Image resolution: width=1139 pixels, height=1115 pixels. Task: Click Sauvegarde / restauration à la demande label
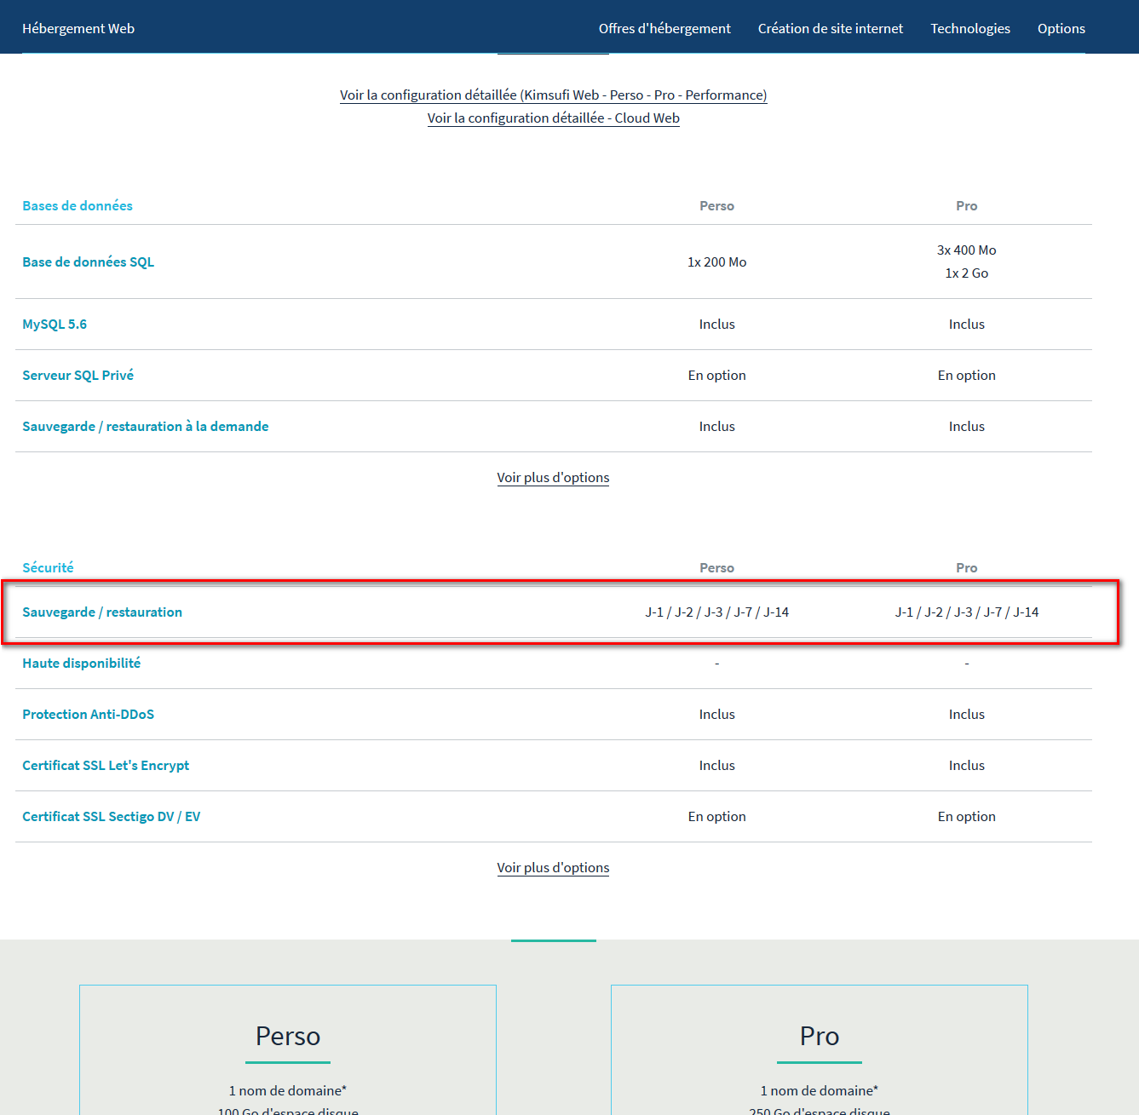(146, 426)
